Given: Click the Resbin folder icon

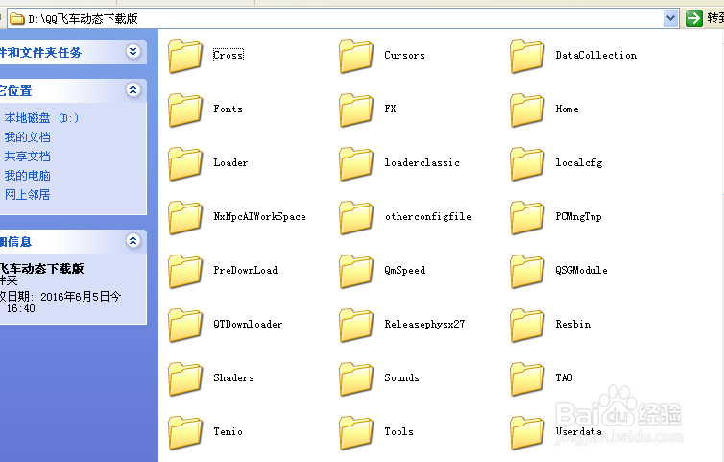Looking at the screenshot, I should pyautogui.click(x=527, y=326).
